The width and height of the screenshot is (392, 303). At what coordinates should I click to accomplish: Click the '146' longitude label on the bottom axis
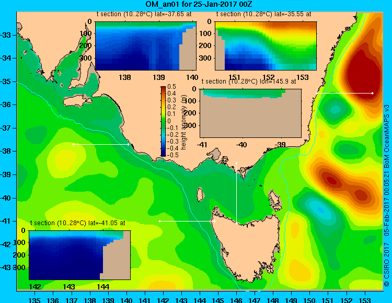point(236,300)
